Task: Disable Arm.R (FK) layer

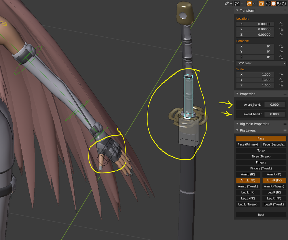Action: click(x=274, y=180)
